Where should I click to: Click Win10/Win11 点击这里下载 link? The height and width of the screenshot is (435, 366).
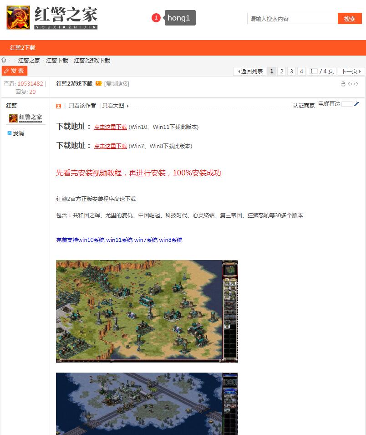(111, 127)
